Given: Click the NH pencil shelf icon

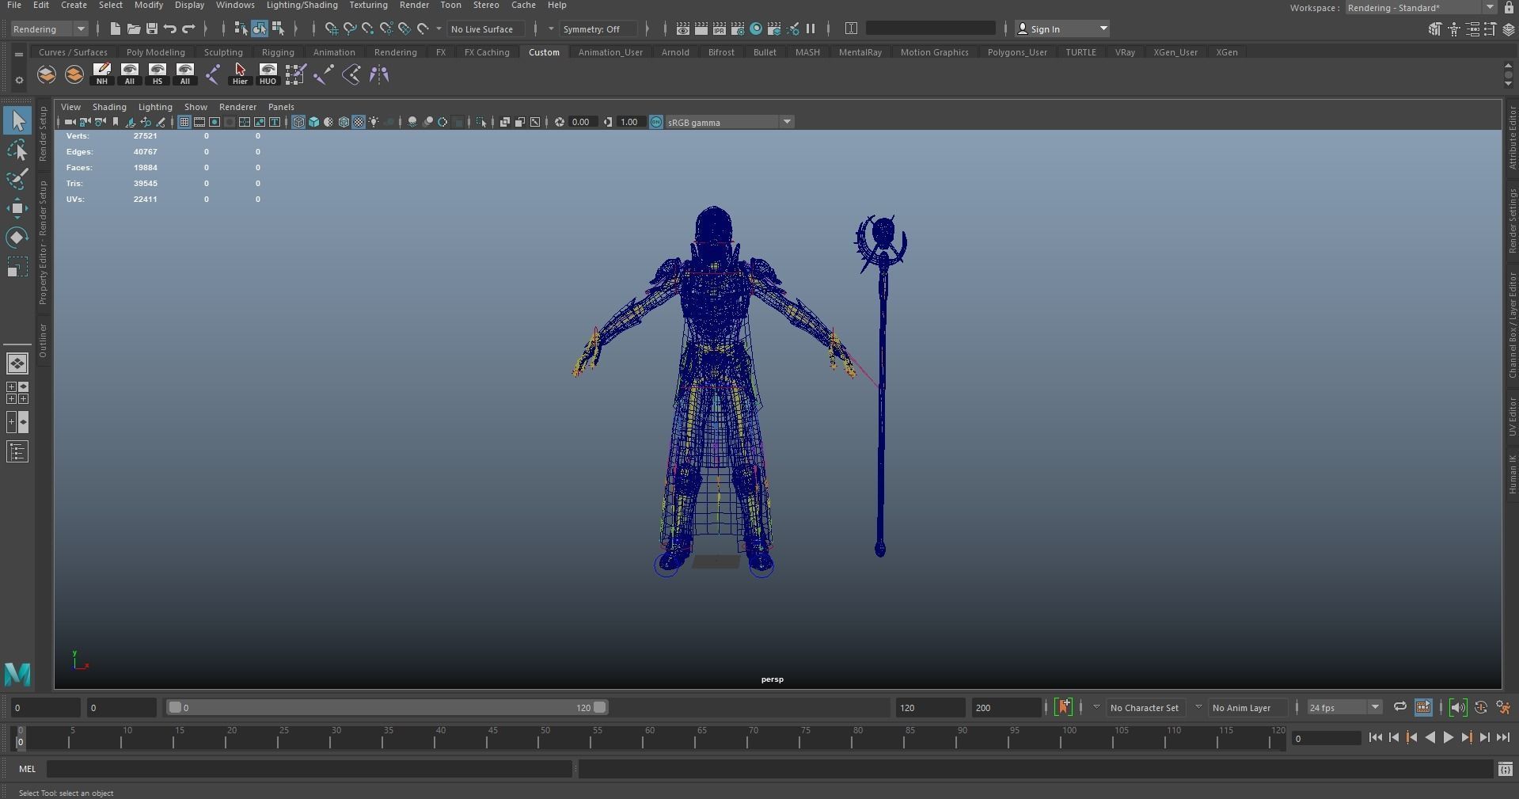Looking at the screenshot, I should pyautogui.click(x=101, y=74).
